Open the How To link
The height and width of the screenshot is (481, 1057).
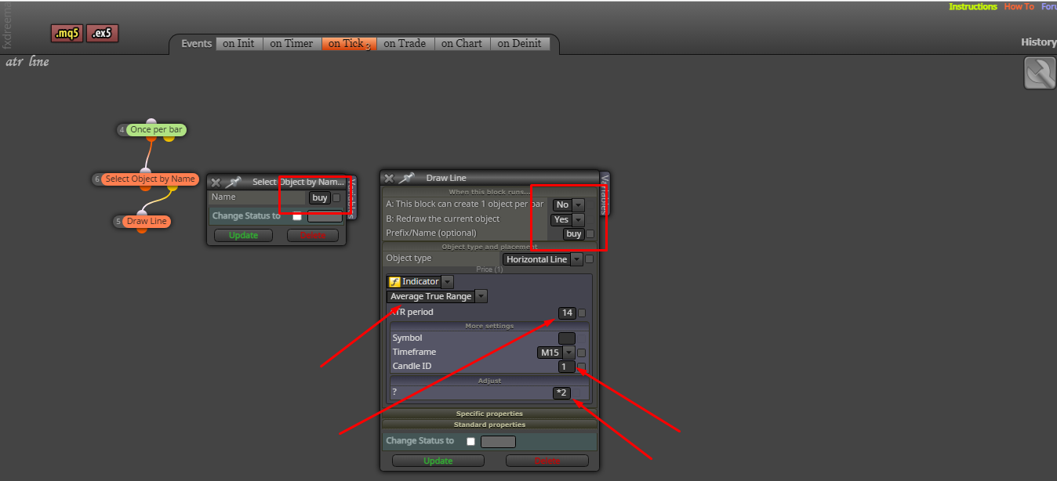(x=1019, y=6)
